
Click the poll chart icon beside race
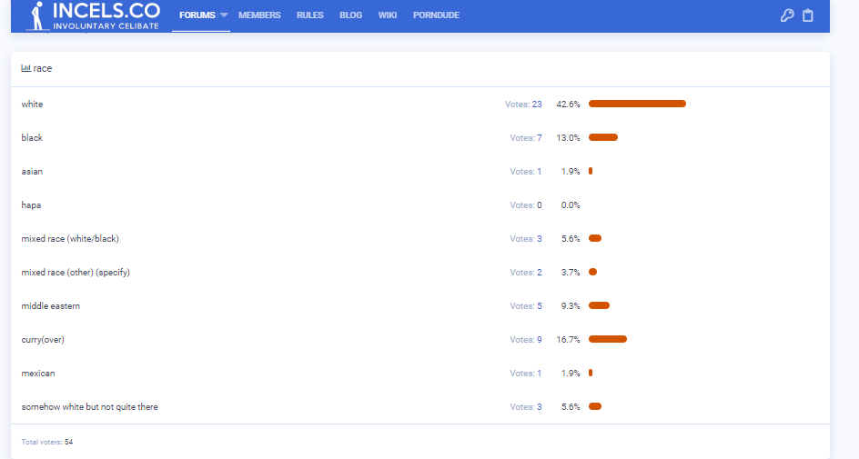coord(26,68)
